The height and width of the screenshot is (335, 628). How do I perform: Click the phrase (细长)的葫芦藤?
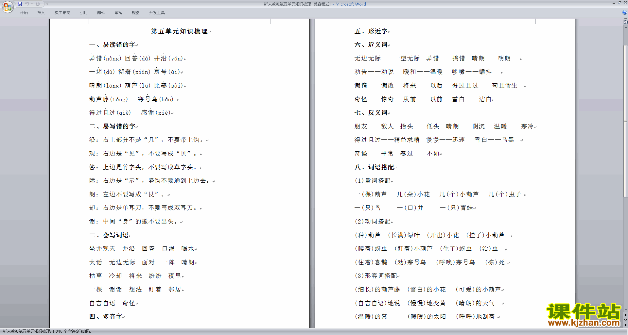(x=377, y=290)
